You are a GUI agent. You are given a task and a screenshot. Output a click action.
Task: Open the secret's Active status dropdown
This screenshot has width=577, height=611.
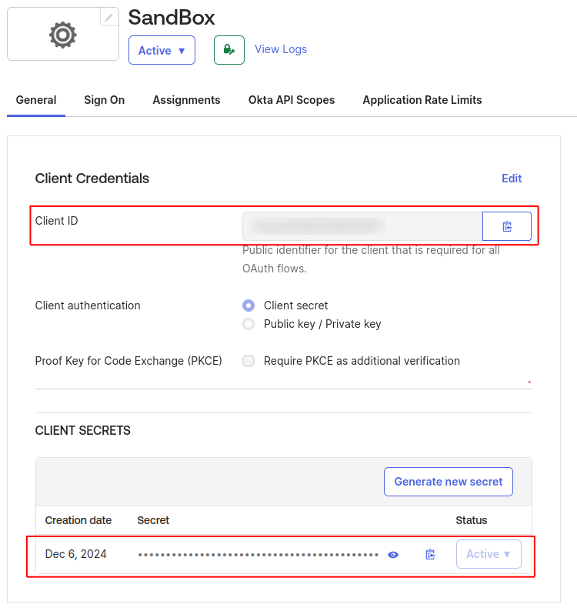[x=489, y=554]
